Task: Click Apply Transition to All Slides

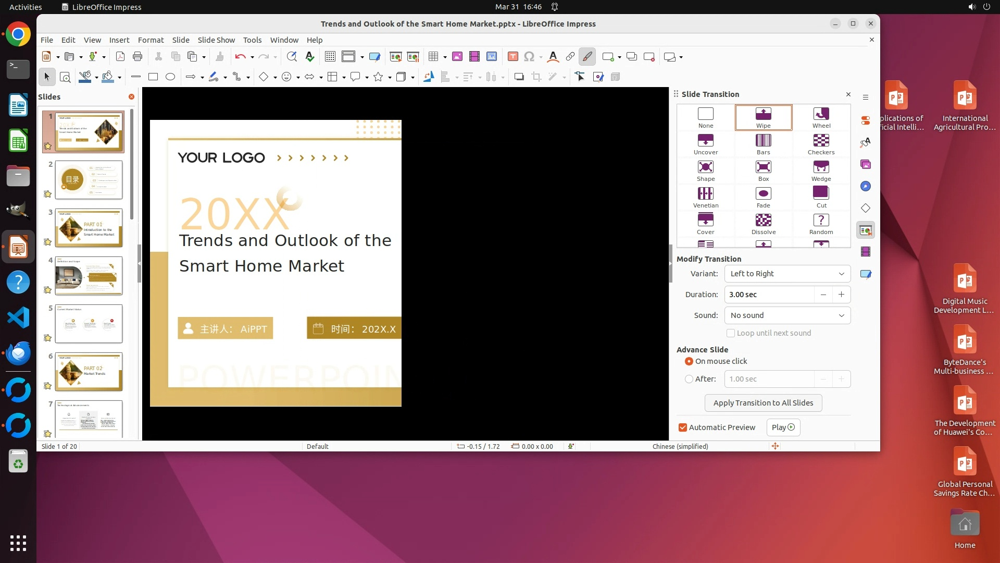Action: click(x=762, y=403)
